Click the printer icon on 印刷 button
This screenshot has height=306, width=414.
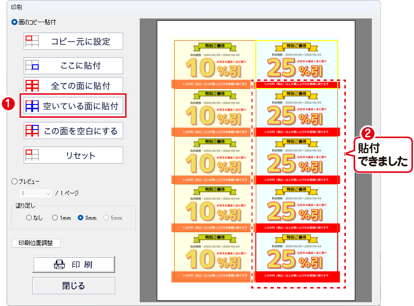pyautogui.click(x=59, y=265)
